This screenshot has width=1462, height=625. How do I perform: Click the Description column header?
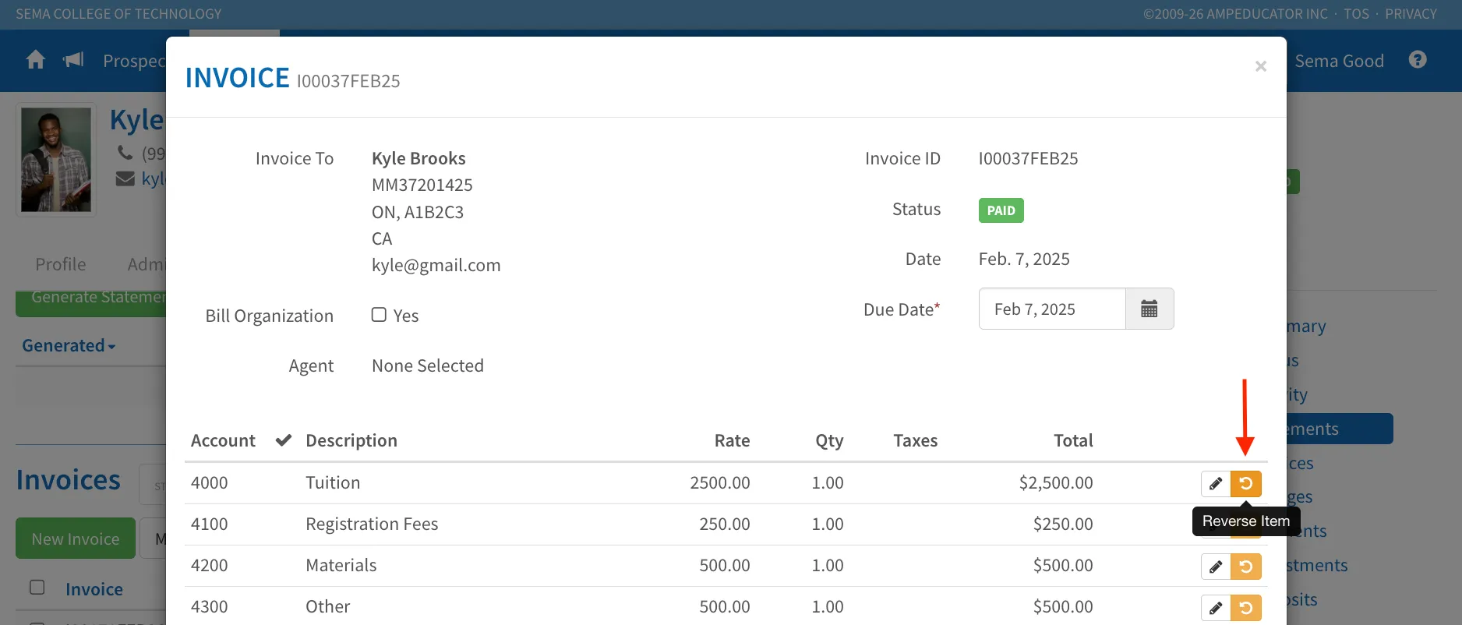click(x=351, y=441)
